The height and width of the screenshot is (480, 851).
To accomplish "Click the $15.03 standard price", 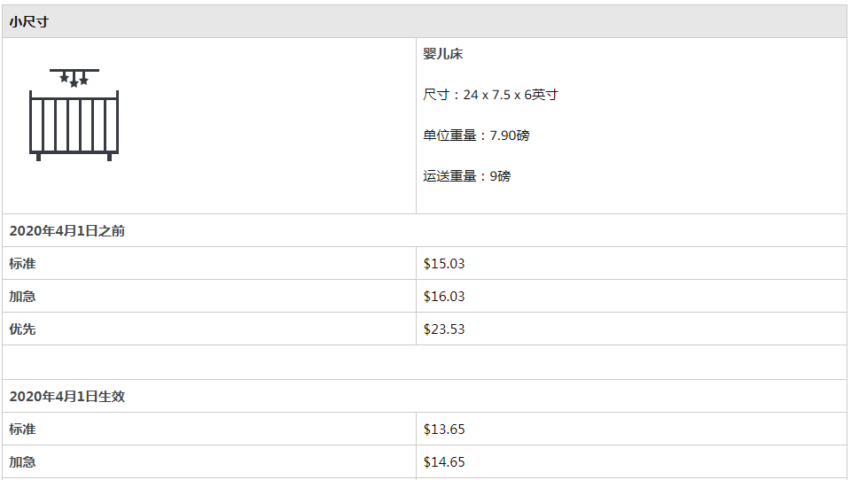I will (x=444, y=264).
